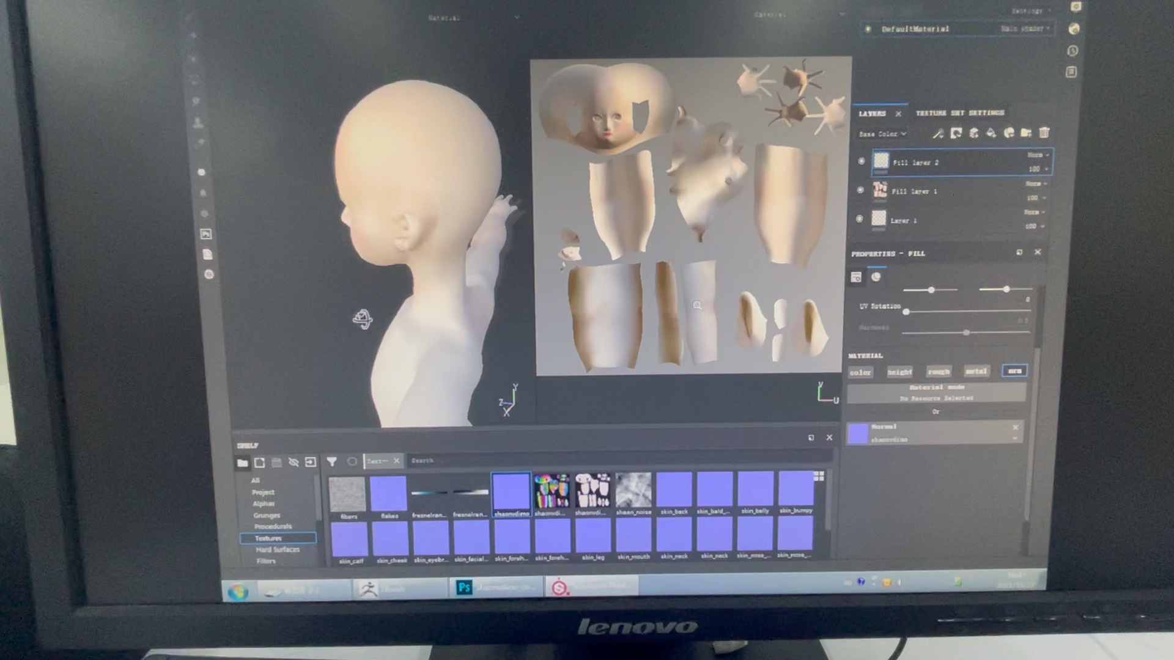
Task: Open Layer 1 blend mode dropdown
Action: pyautogui.click(x=1035, y=213)
